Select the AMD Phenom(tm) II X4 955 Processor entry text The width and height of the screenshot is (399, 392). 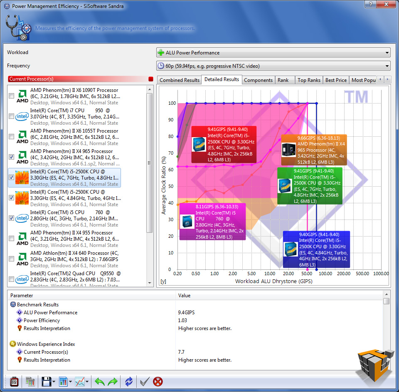74,239
